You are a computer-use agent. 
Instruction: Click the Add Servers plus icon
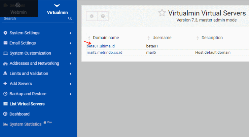click(x=5, y=84)
